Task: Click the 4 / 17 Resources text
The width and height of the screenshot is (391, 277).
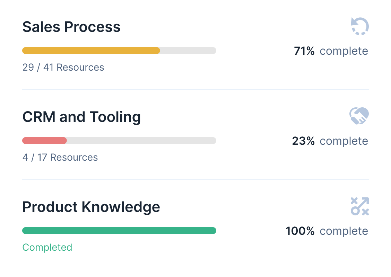Action: coord(60,157)
